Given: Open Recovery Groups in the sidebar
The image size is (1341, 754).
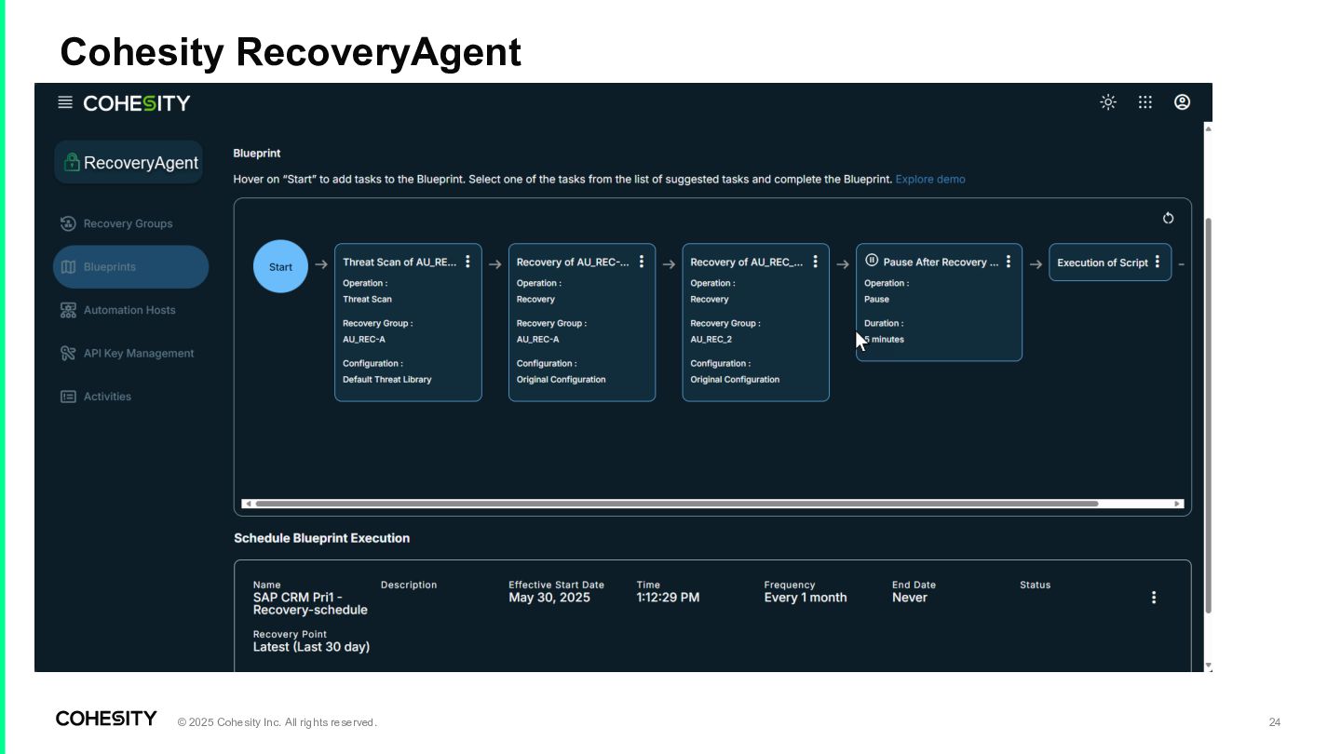Looking at the screenshot, I should coord(128,223).
